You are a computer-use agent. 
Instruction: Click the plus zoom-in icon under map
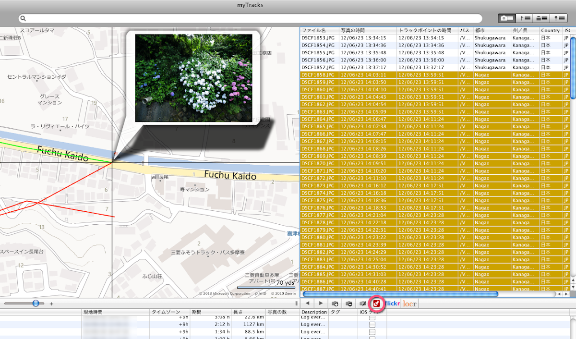(51, 304)
